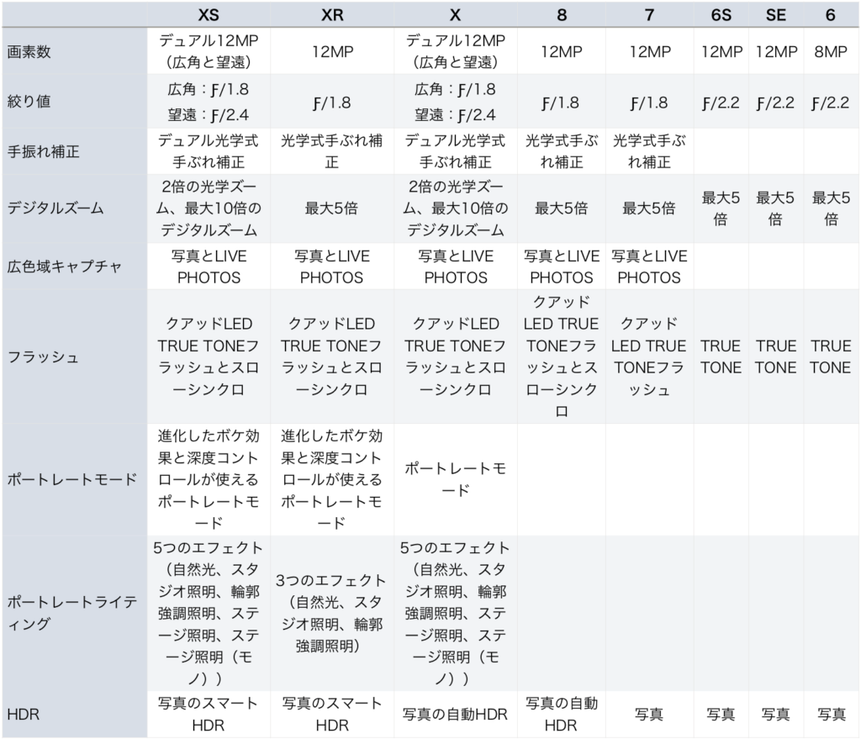Click the 広色域キャプチャ row label
Viewport: 861px width, 739px height.
(75, 267)
